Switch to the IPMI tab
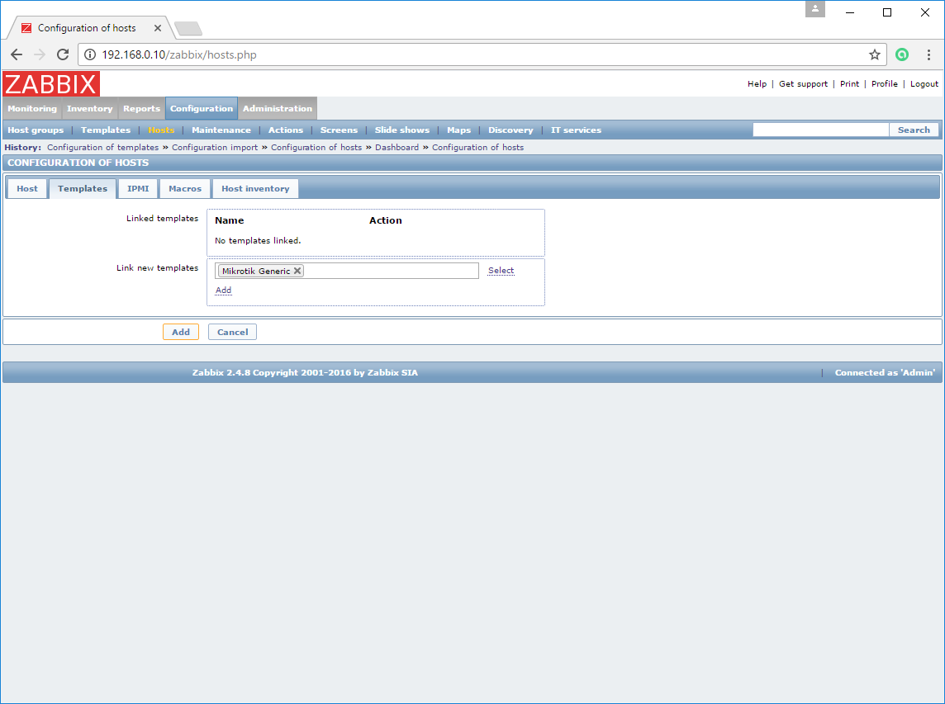 [138, 188]
